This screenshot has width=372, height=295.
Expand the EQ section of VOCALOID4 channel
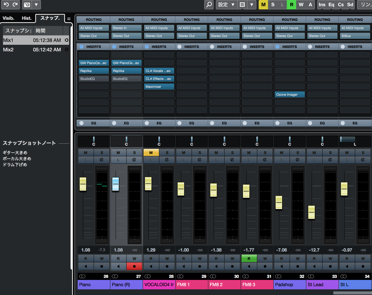[x=159, y=123]
